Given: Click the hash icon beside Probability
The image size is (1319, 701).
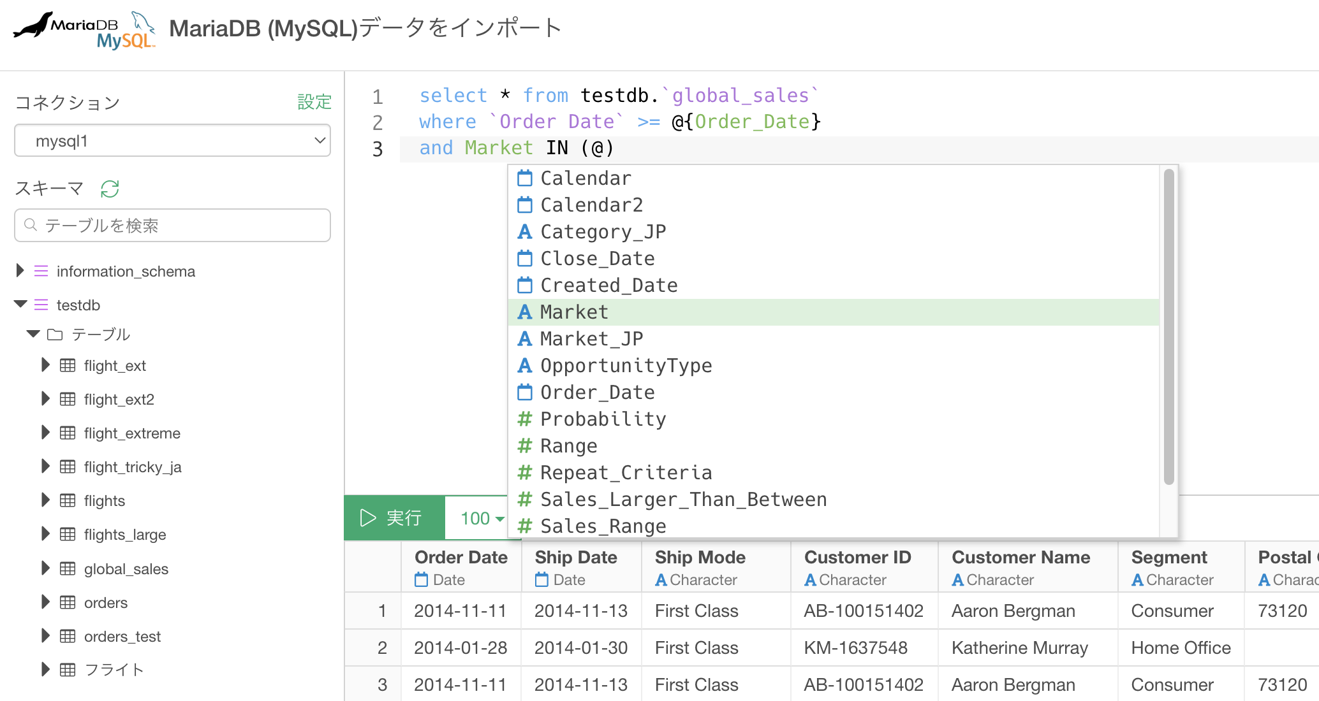Looking at the screenshot, I should [525, 419].
